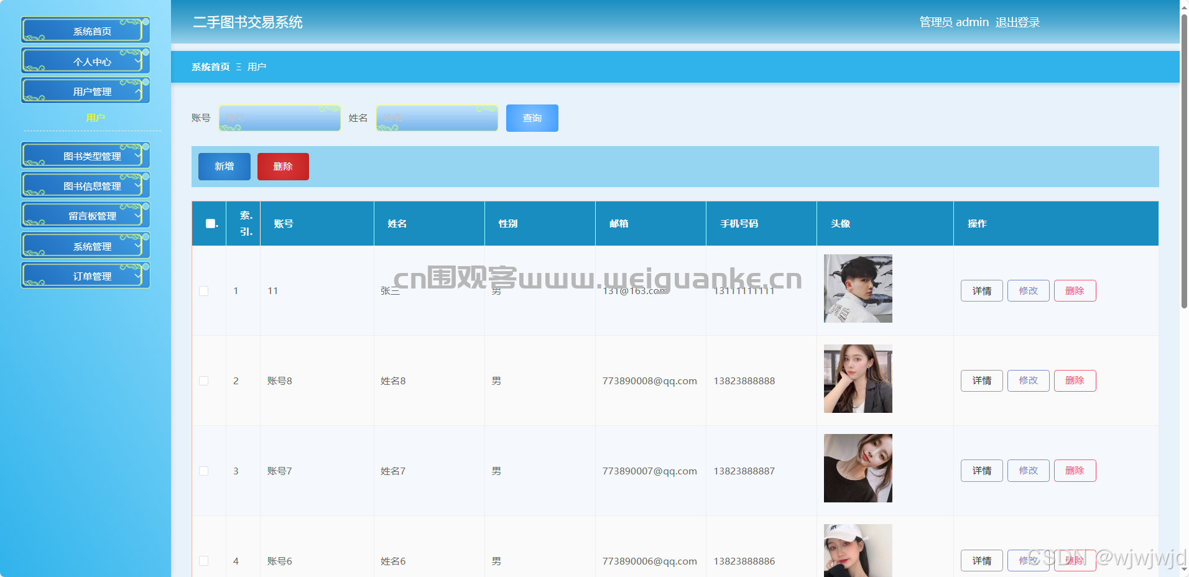Open avatar thumbnail of user 姓名8

[858, 379]
